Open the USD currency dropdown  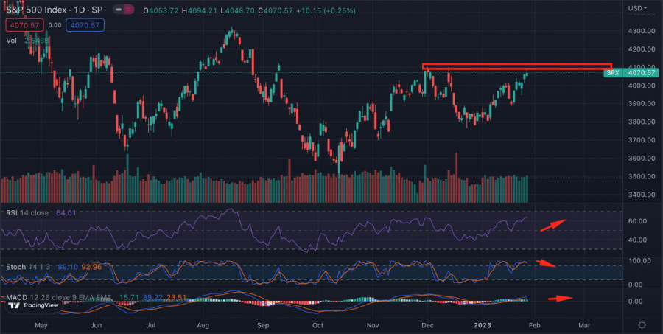[638, 8]
